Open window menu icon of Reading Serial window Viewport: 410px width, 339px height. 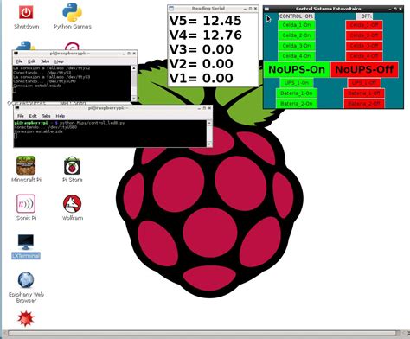pos(171,9)
